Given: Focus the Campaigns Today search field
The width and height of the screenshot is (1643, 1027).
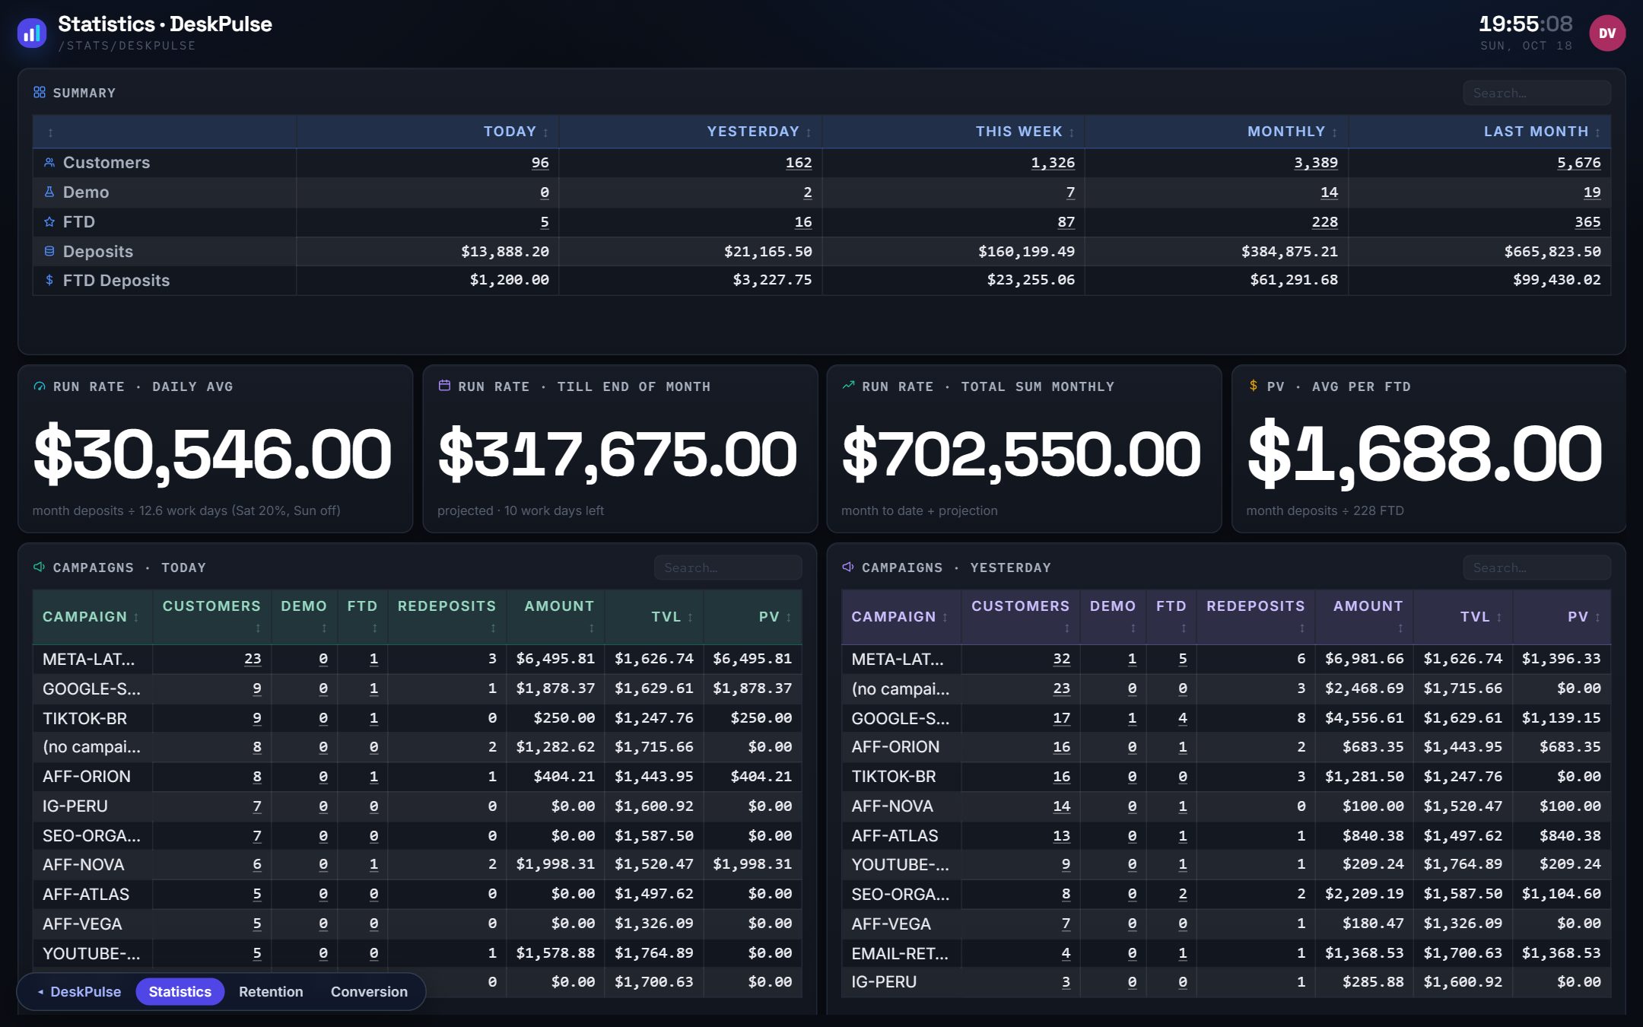Looking at the screenshot, I should 728,568.
